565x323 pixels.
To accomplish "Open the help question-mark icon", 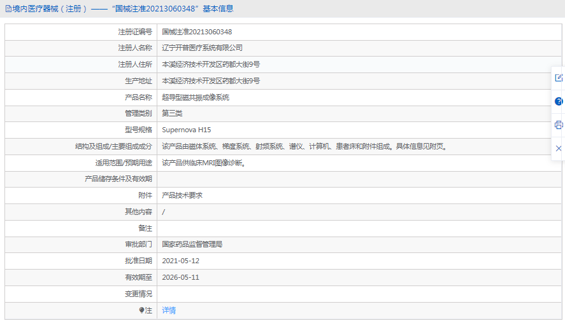I will click(x=559, y=102).
